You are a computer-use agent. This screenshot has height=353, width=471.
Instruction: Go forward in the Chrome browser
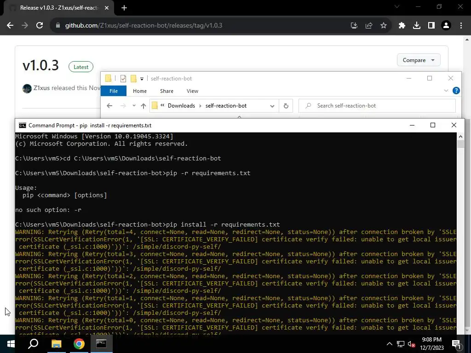point(25,26)
